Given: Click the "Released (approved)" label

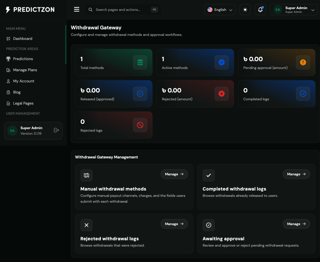Looking at the screenshot, I should pos(97,99).
